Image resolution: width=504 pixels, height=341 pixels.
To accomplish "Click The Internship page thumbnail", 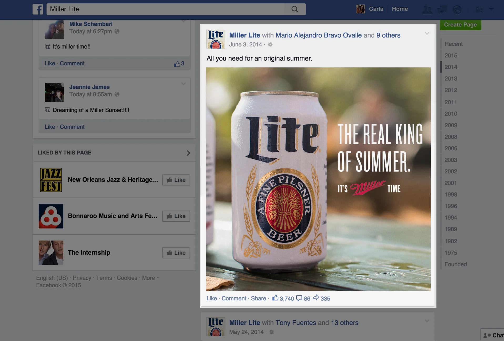I will coord(51,253).
